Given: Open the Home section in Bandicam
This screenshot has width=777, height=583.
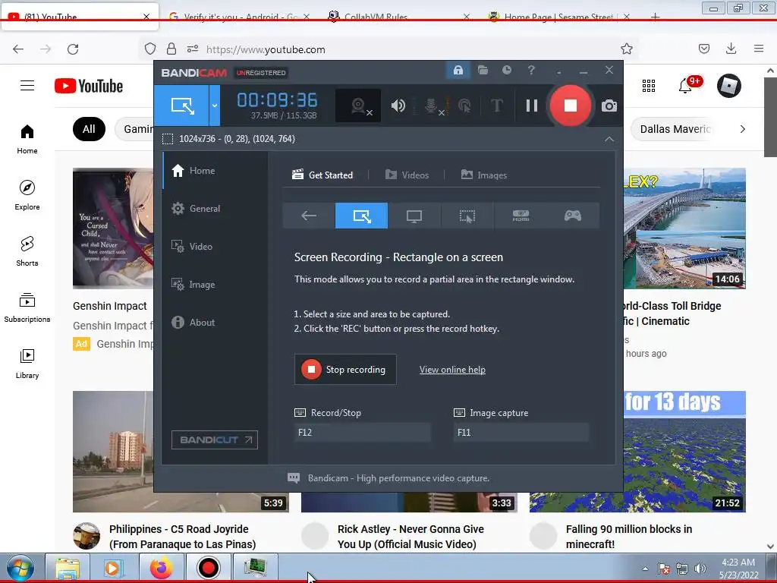Looking at the screenshot, I should (x=215, y=171).
